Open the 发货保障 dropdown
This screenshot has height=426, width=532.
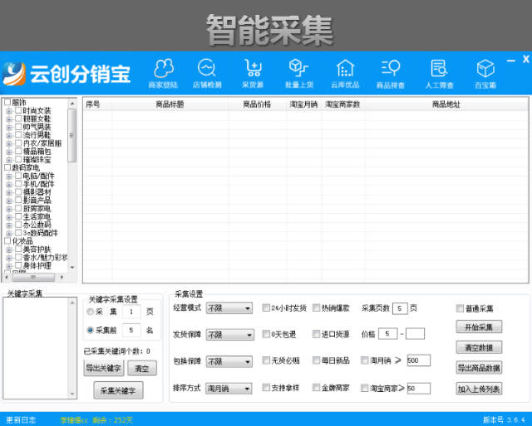pos(229,334)
